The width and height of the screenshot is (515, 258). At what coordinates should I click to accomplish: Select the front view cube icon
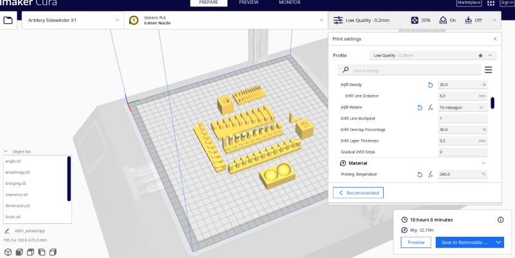pos(19,252)
